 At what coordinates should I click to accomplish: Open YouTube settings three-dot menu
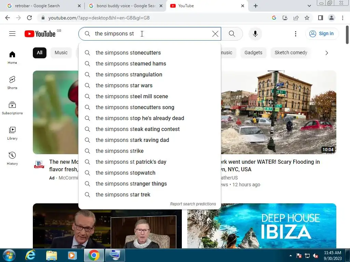pos(296,34)
